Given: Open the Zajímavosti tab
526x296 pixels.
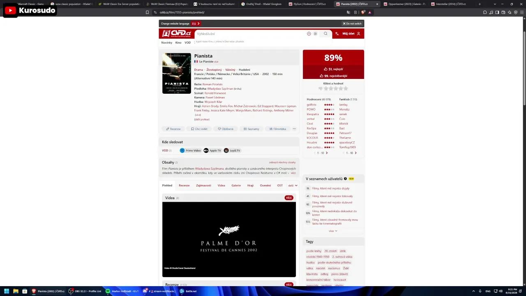Looking at the screenshot, I should coord(203,185).
